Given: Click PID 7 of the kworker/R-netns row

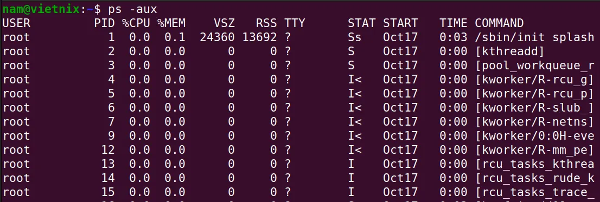Looking at the screenshot, I should click(x=111, y=122).
